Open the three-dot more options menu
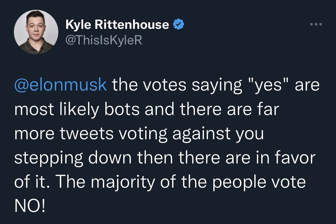Image resolution: width=336 pixels, height=224 pixels. click(x=316, y=25)
